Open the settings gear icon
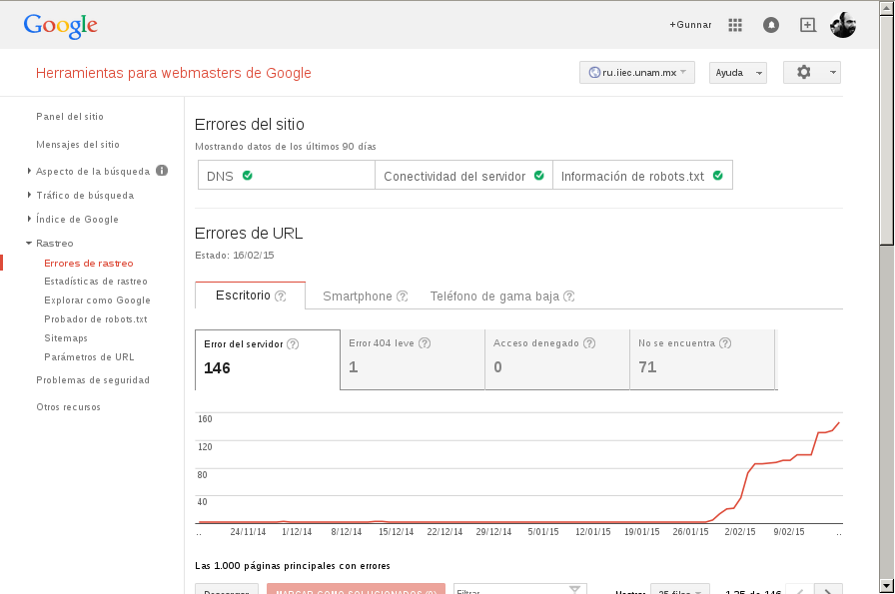895x594 pixels. point(804,73)
